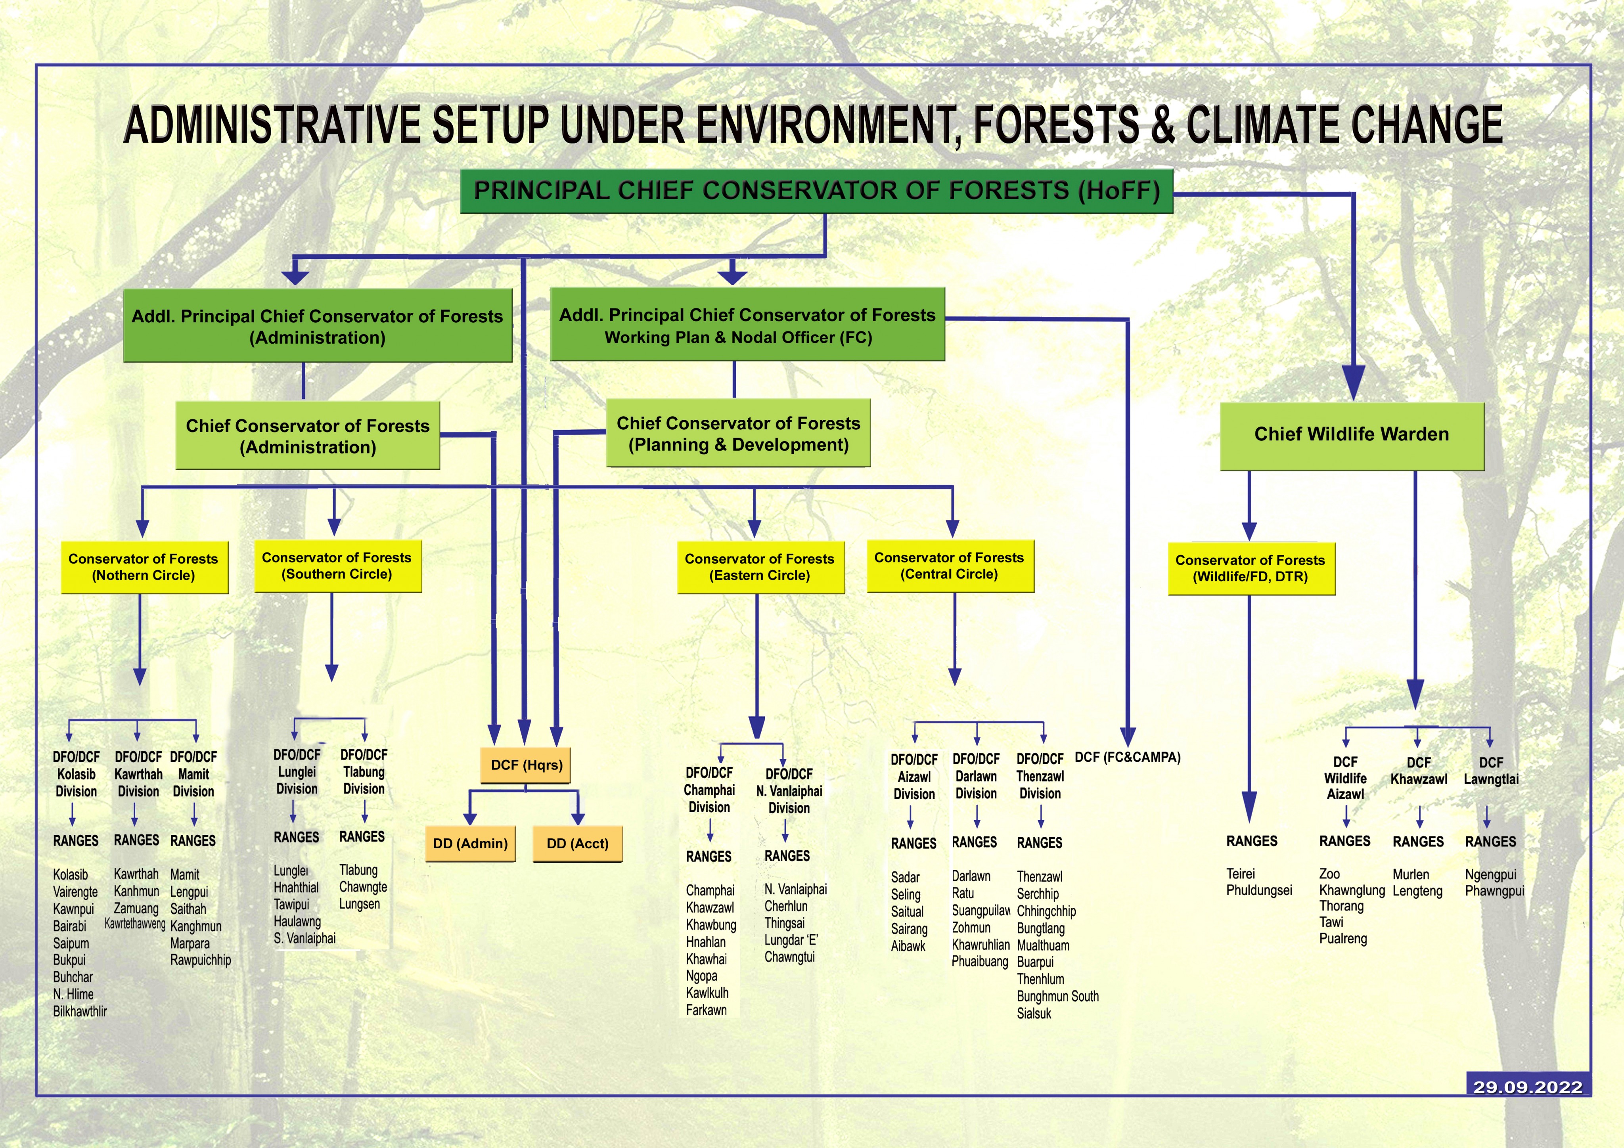Click the Vairengte range entry
Image resolution: width=1624 pixels, height=1148 pixels.
point(75,892)
